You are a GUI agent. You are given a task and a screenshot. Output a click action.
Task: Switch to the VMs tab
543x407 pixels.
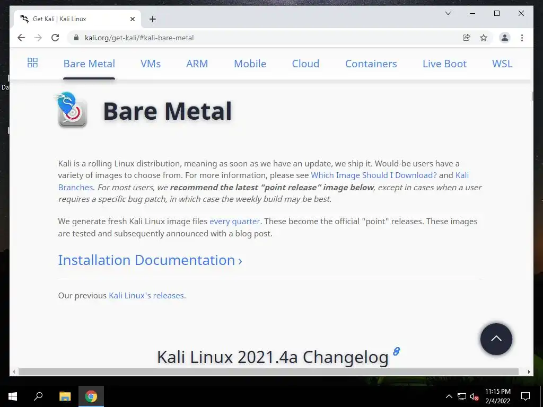[x=151, y=64]
